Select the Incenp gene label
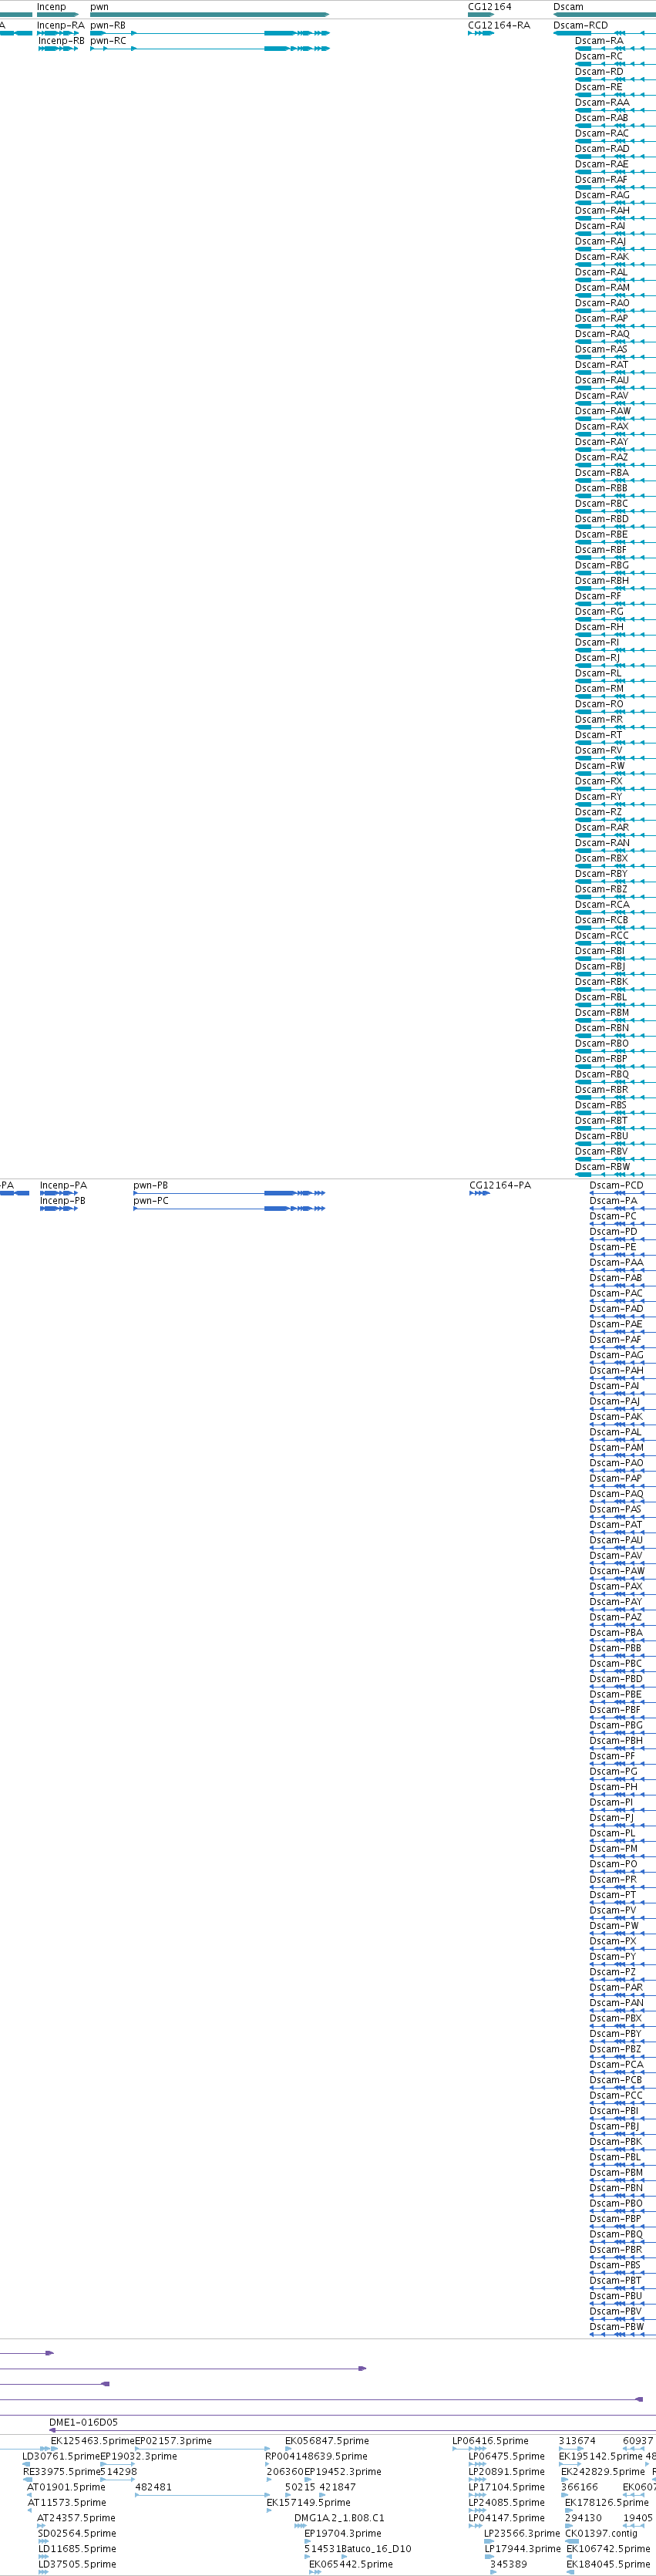Viewport: 656px width, 2576px height. point(51,7)
